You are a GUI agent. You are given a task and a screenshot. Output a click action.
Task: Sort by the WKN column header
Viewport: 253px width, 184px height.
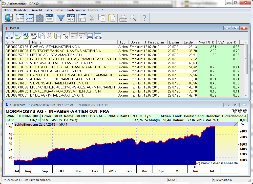(x=17, y=42)
